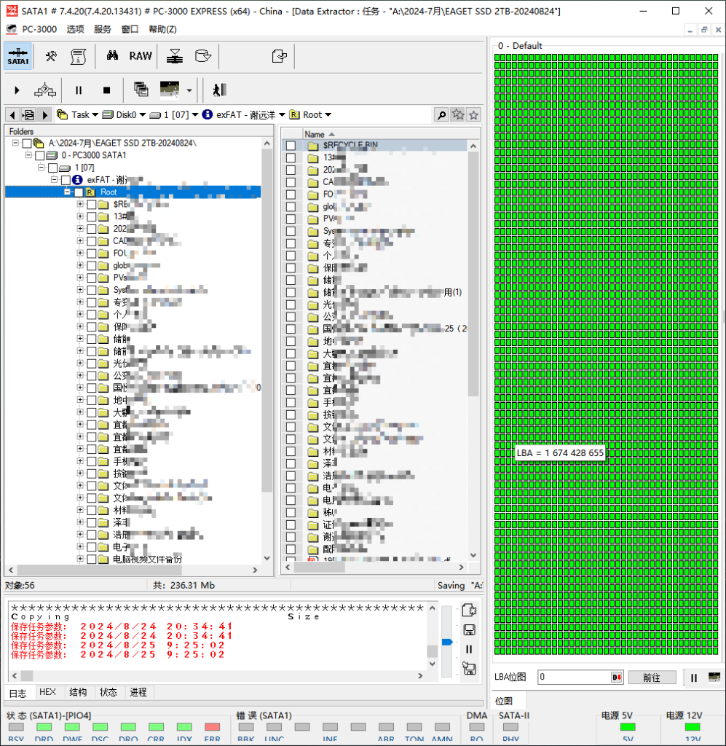This screenshot has height=746, width=726.
Task: Open RAW recovery mode
Action: click(x=141, y=56)
